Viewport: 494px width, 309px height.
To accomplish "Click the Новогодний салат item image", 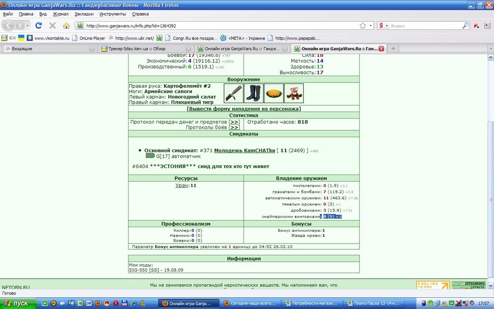I will point(274,93).
